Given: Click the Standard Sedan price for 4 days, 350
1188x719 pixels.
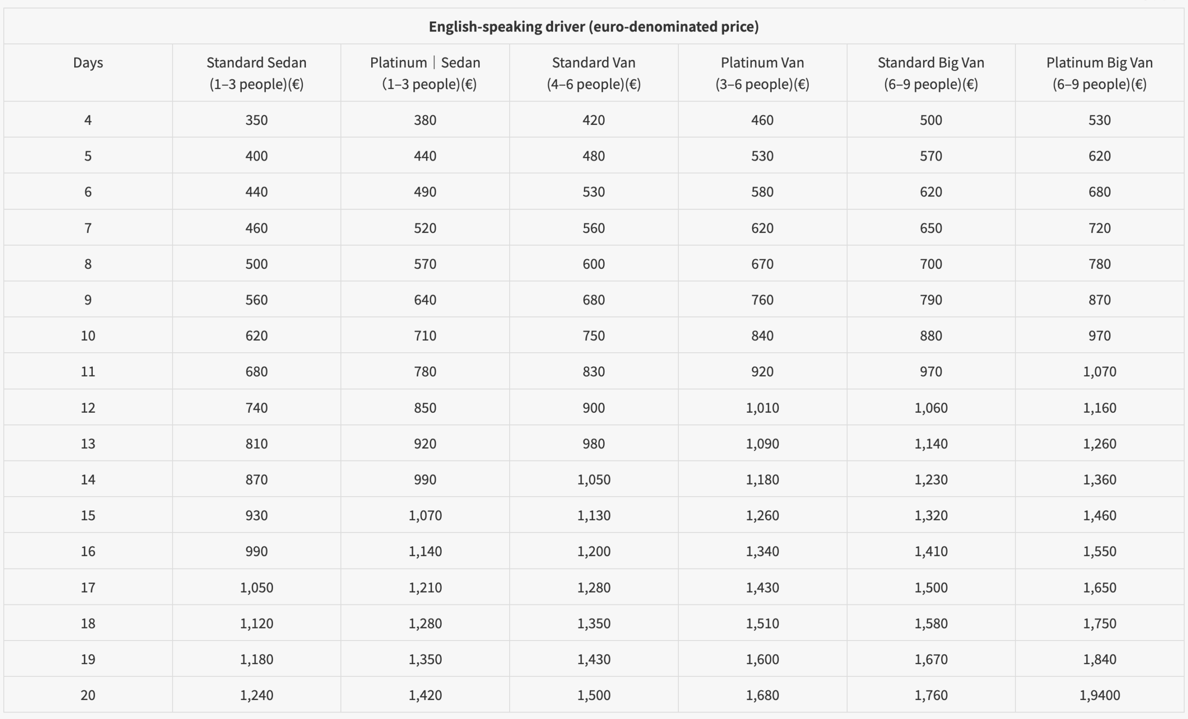Looking at the screenshot, I should 256,120.
